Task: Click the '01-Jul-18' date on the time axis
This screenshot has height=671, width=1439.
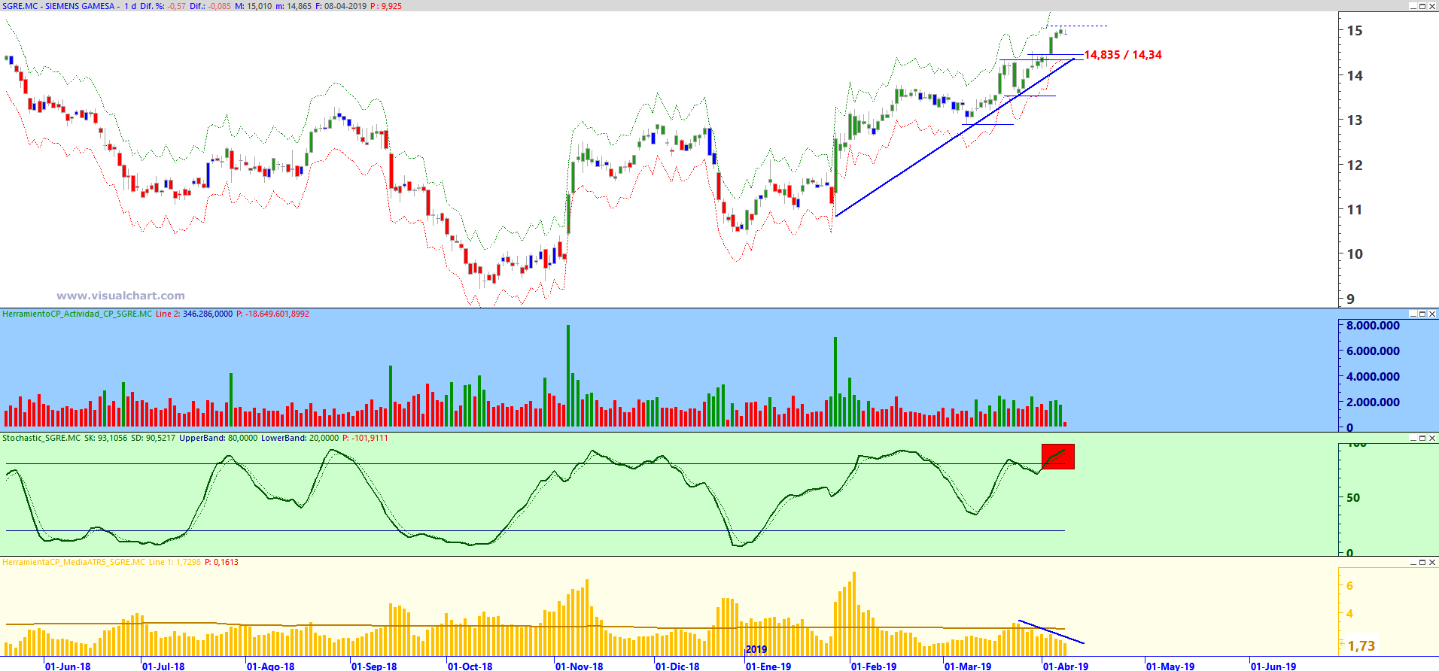Action: pos(163,666)
